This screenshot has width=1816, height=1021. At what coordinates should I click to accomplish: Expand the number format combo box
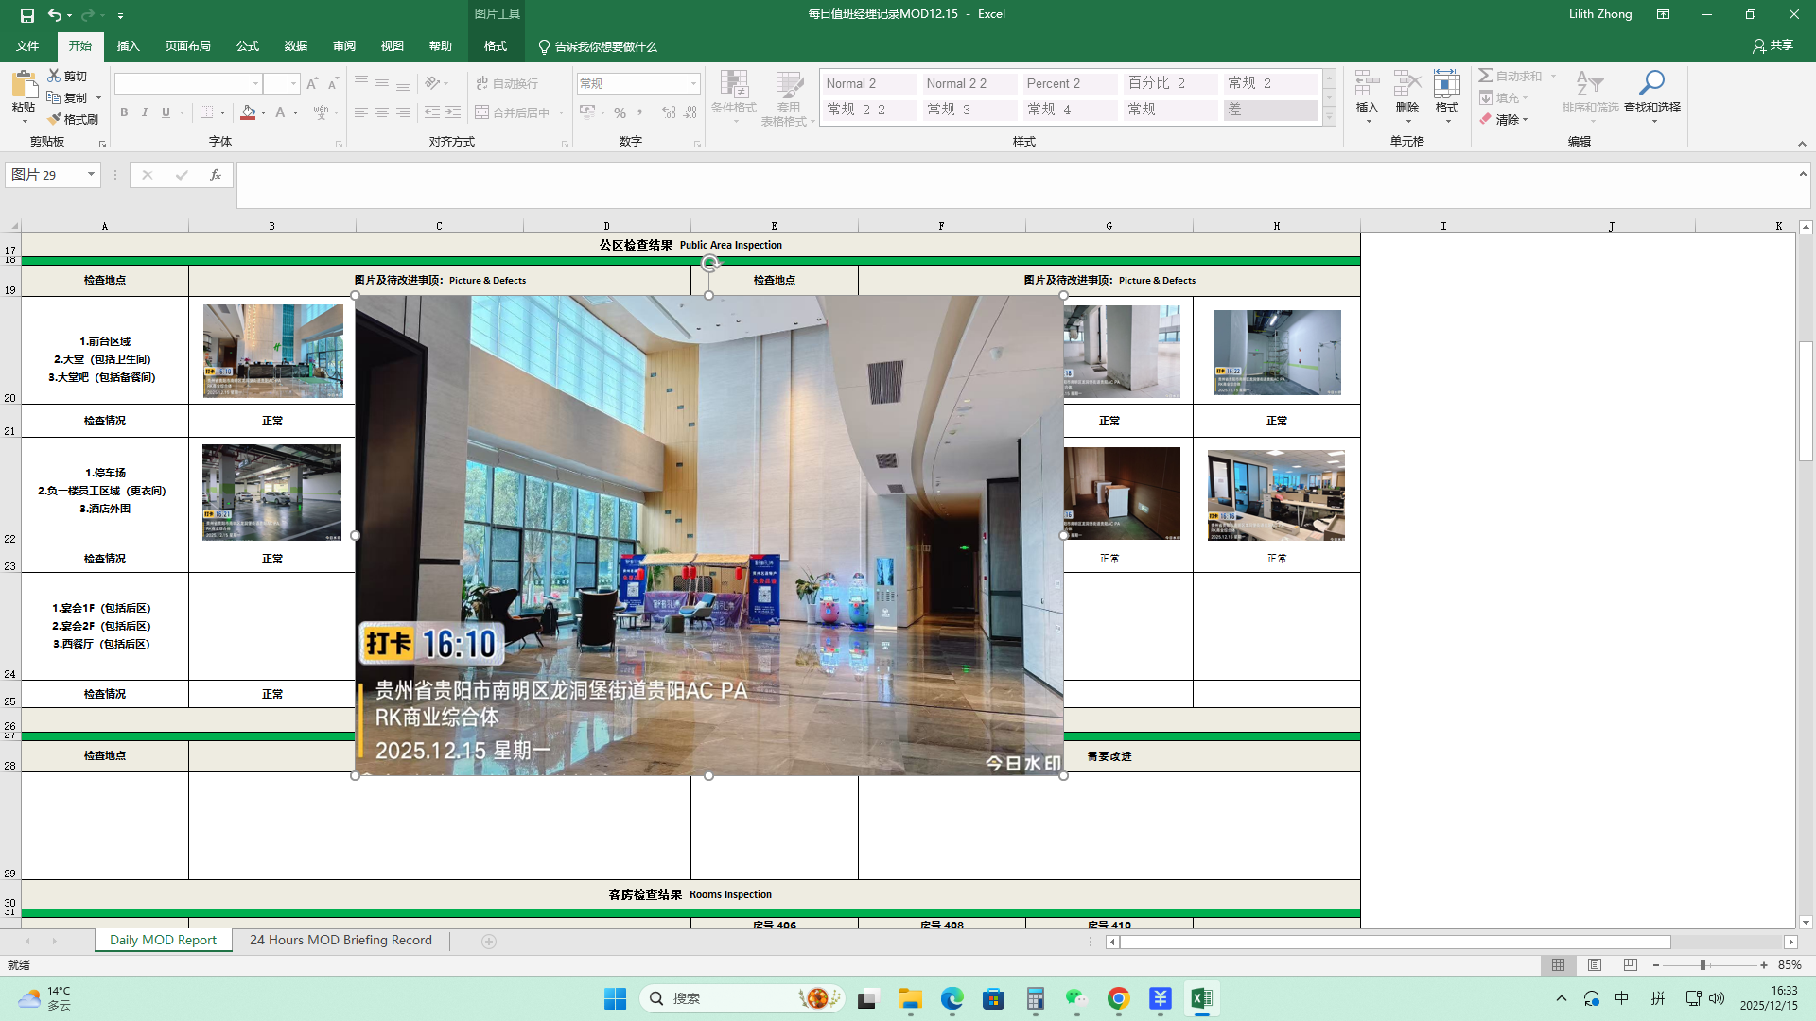click(693, 83)
